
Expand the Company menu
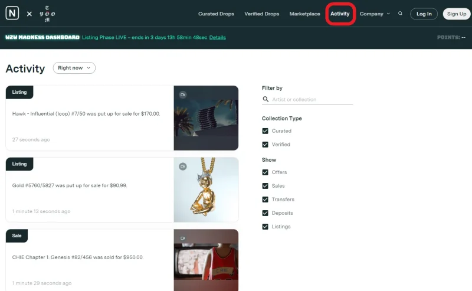click(x=375, y=14)
